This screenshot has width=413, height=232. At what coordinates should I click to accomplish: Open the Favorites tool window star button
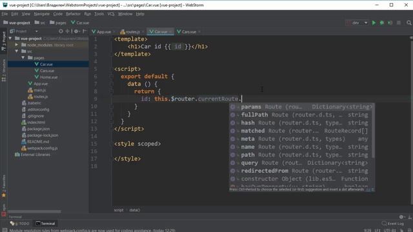(4, 186)
